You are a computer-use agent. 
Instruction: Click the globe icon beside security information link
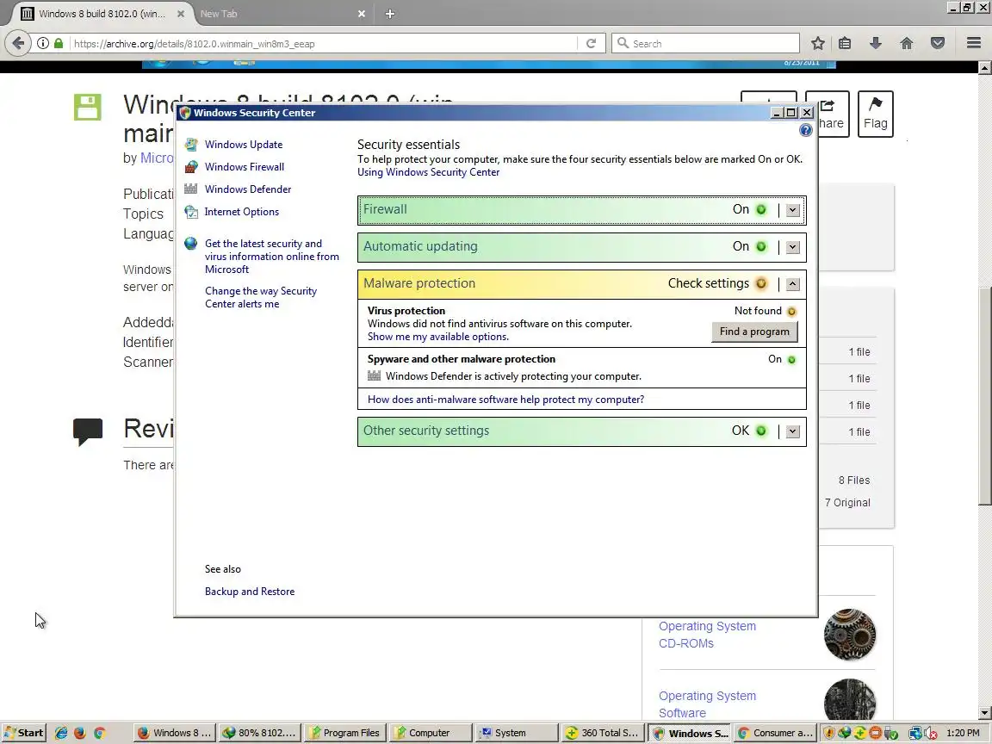191,244
